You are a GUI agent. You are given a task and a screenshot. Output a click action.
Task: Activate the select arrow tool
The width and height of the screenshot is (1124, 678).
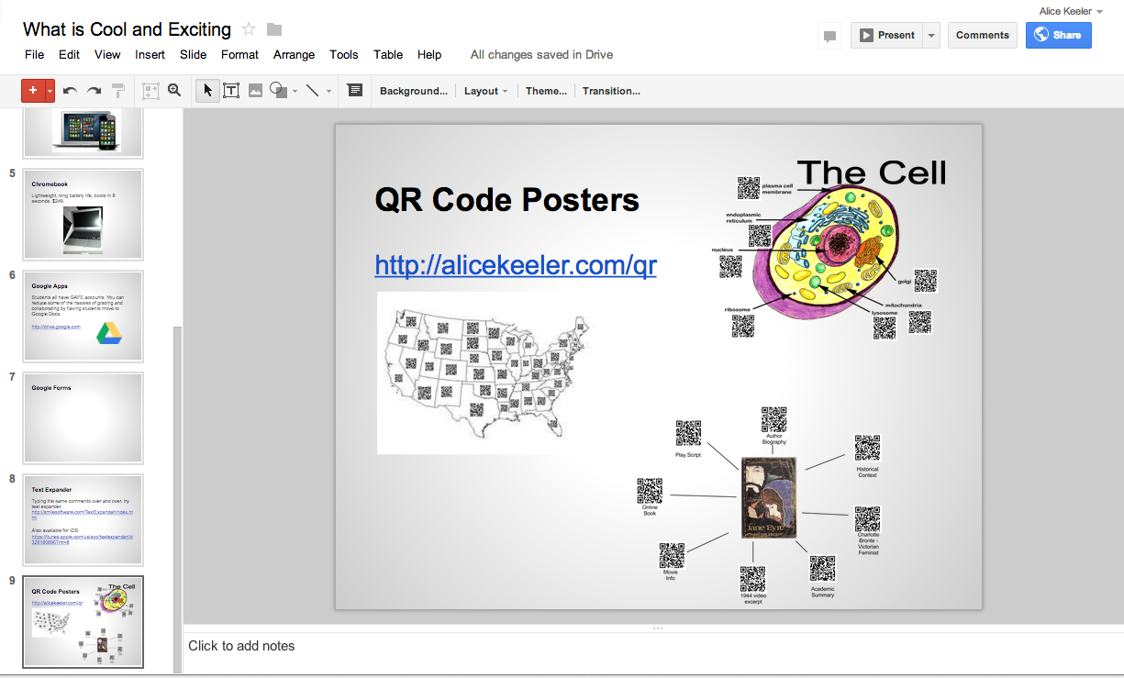tap(207, 90)
